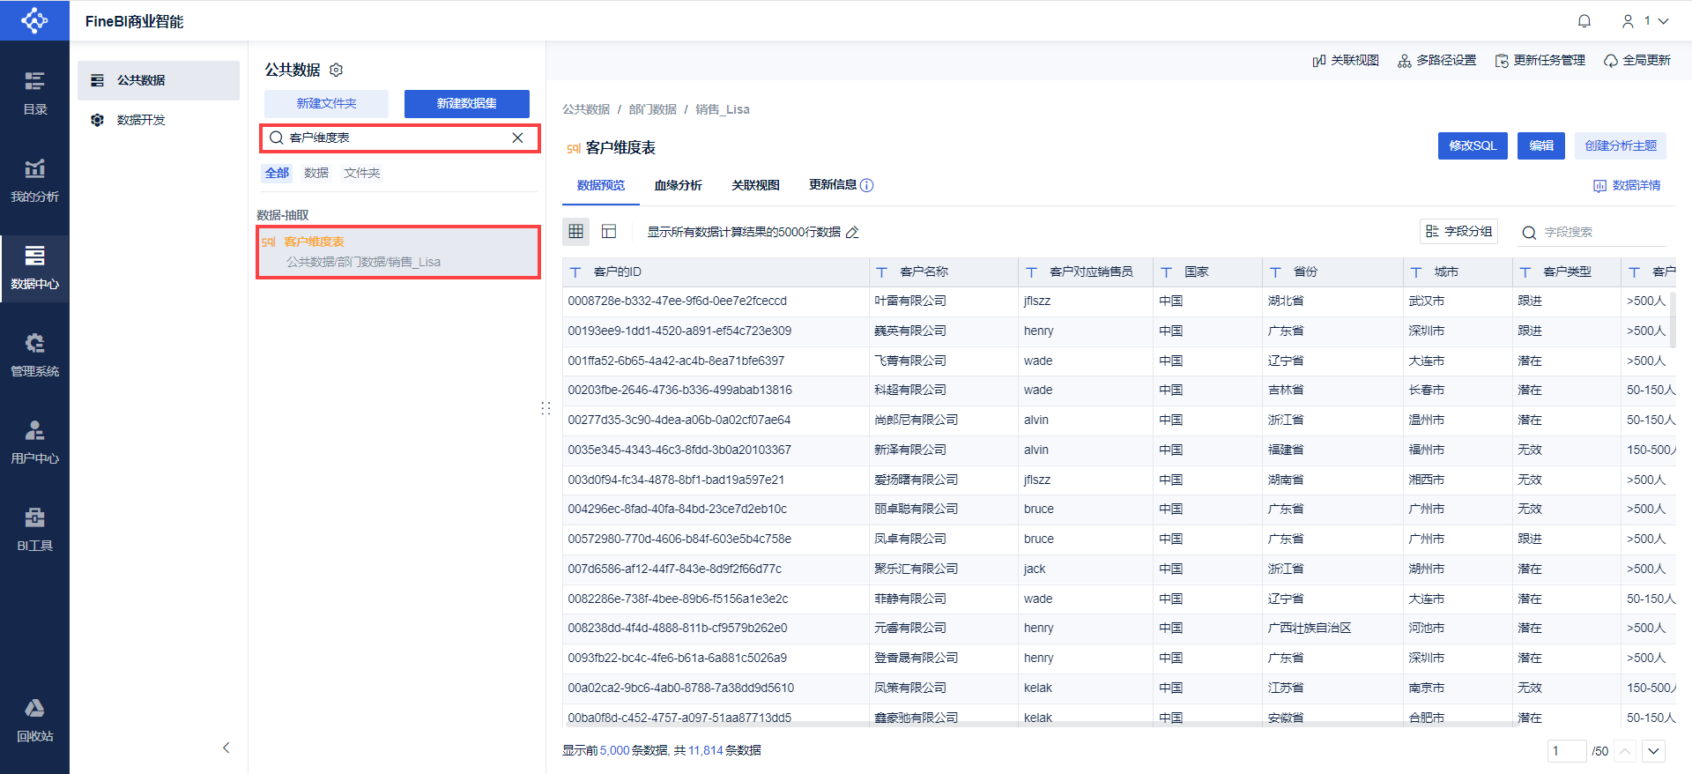Clear the search box with the X
Screen dimensions: 1692x774
click(517, 138)
